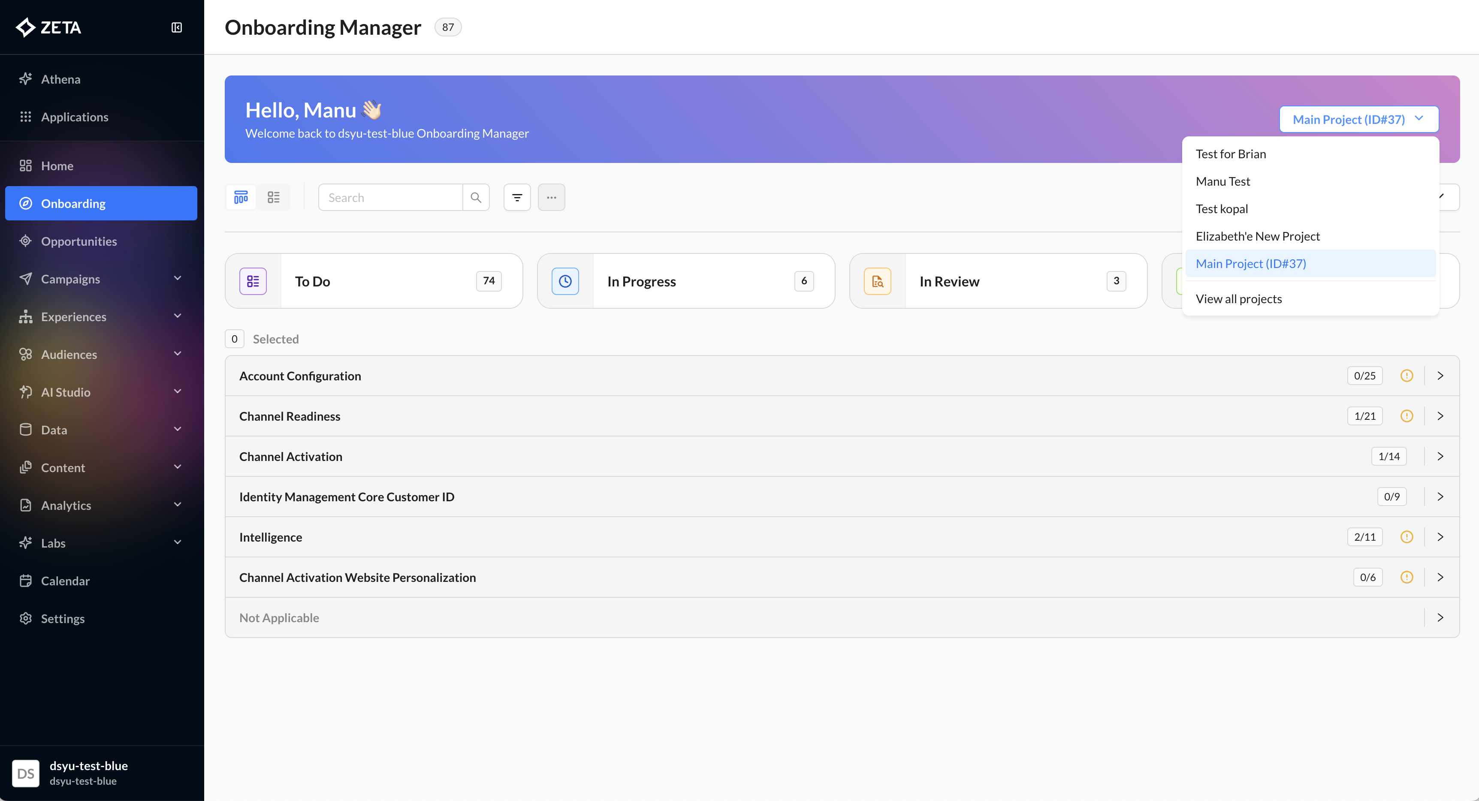1479x801 pixels.
Task: Click the Intelligence row warning icon
Action: coord(1407,537)
